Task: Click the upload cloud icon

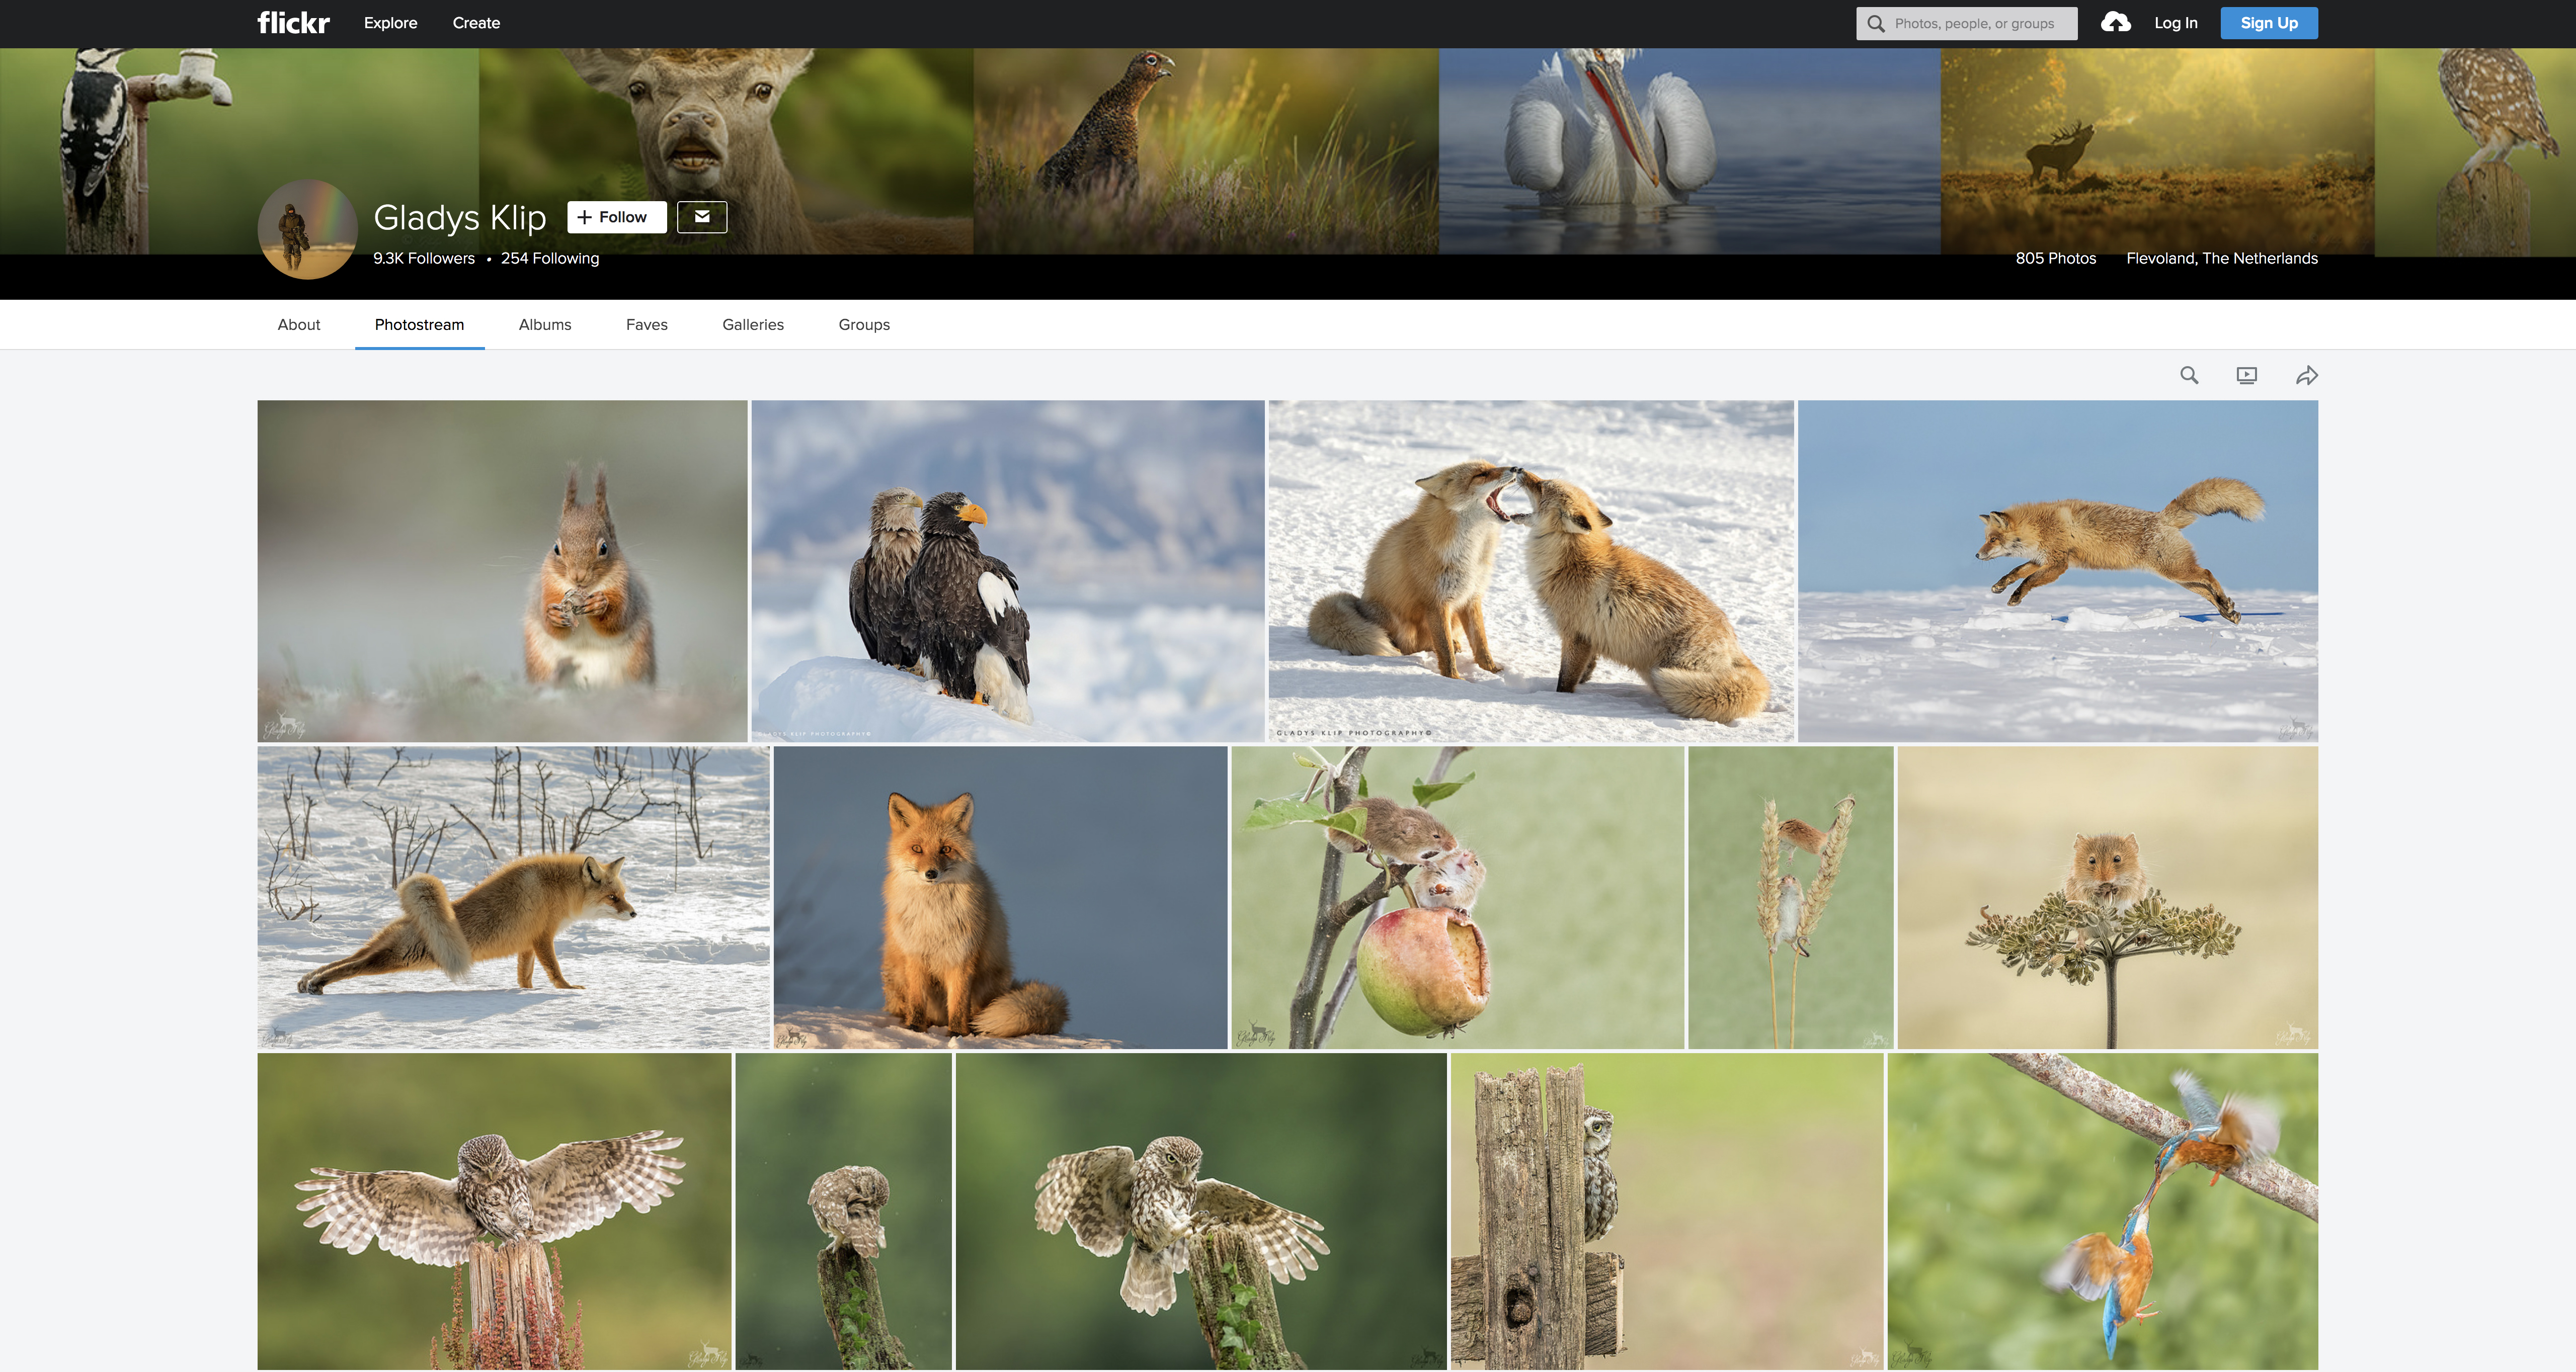Action: click(x=2115, y=23)
